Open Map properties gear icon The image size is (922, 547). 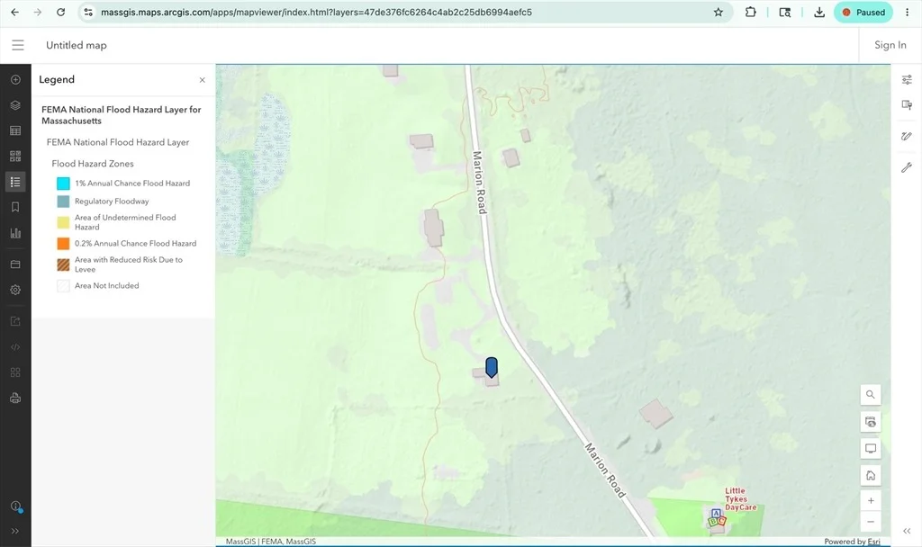(x=15, y=290)
